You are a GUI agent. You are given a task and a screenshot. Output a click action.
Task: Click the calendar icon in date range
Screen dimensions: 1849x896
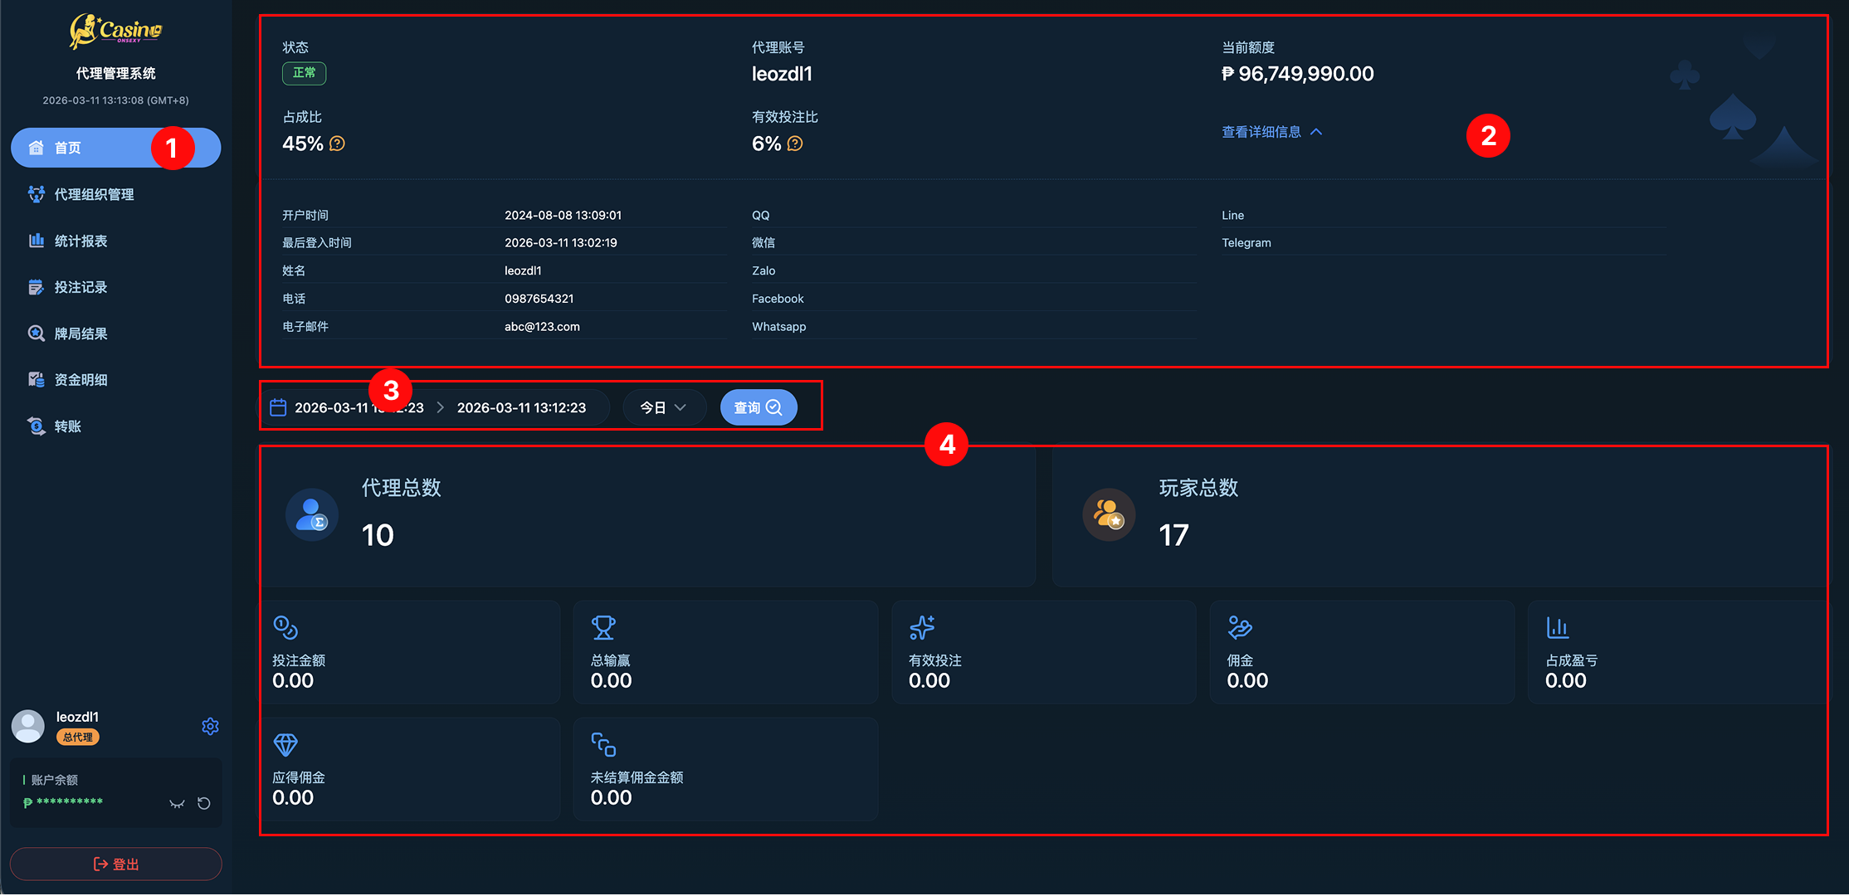coord(278,407)
